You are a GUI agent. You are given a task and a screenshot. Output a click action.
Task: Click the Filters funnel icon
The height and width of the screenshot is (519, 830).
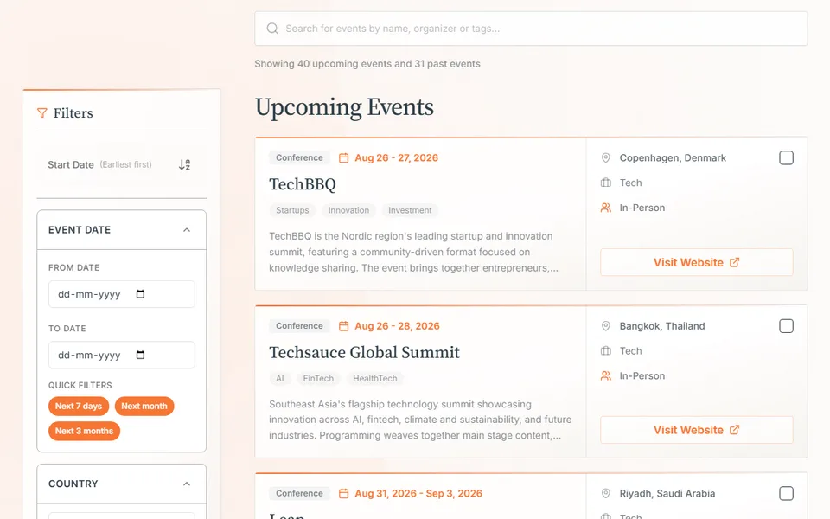pos(41,112)
